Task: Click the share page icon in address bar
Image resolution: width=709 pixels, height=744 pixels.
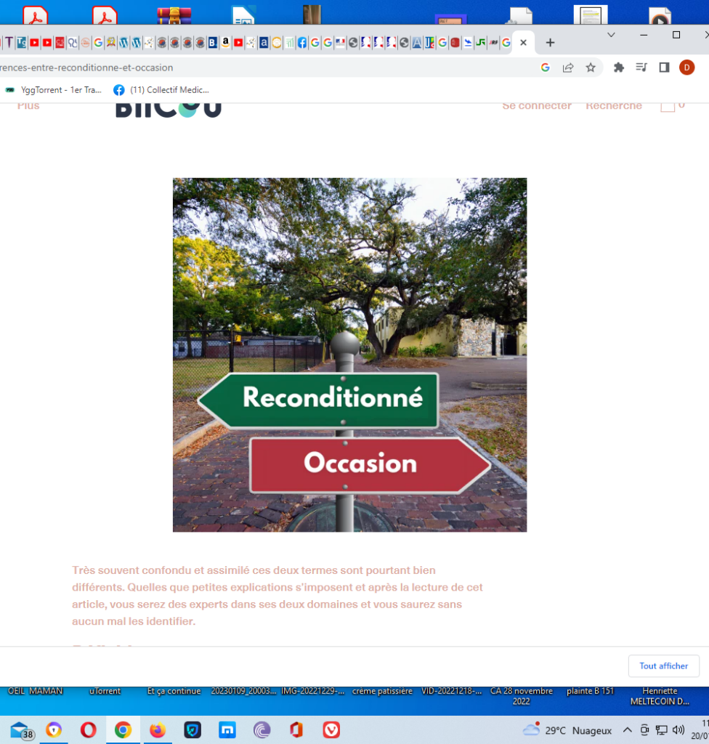Action: 568,68
